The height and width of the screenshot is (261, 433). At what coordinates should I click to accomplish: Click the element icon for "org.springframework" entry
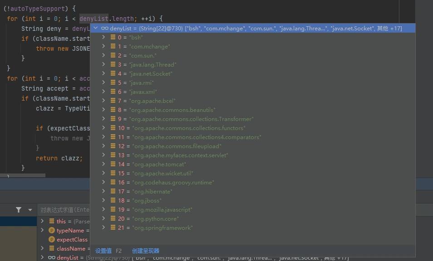(x=113, y=227)
